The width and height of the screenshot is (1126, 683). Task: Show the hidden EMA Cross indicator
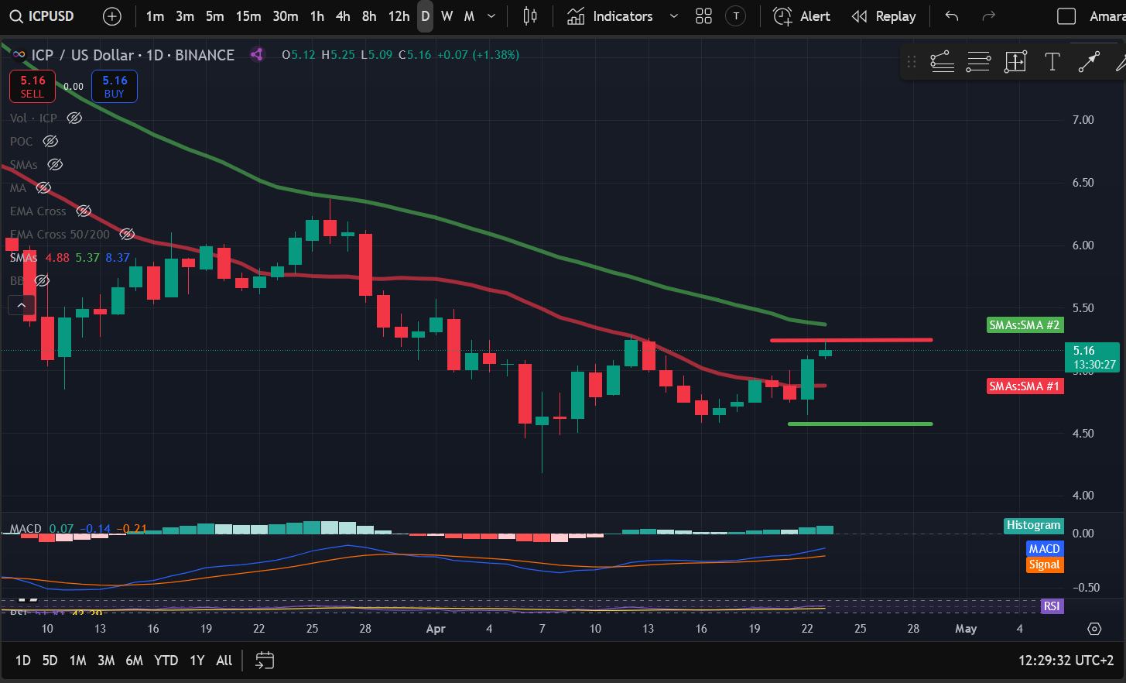click(x=84, y=211)
